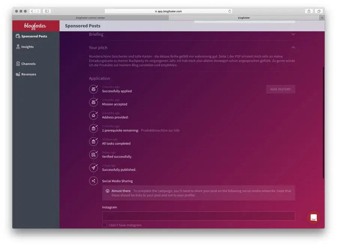Screen dimensions: 337x246
Task: Open Insights in the sidebar
Action: click(x=27, y=47)
